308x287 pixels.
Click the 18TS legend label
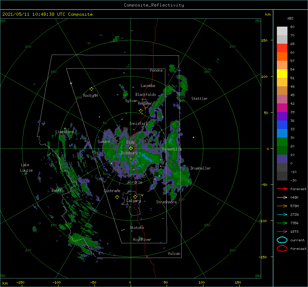(x=294, y=232)
